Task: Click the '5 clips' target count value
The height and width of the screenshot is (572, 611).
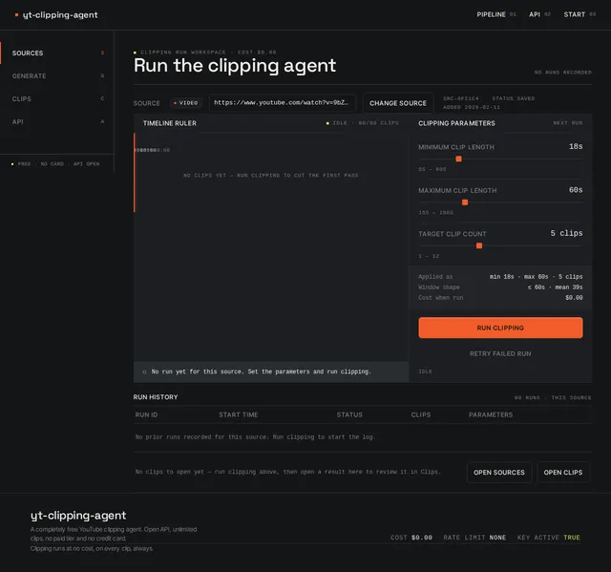Action: pyautogui.click(x=566, y=233)
